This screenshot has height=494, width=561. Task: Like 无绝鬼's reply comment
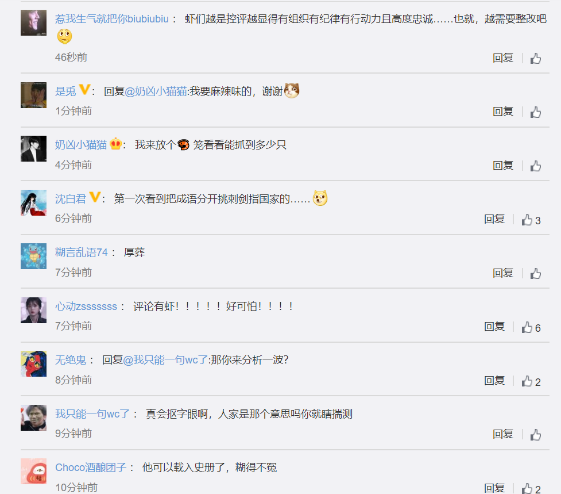(x=531, y=381)
